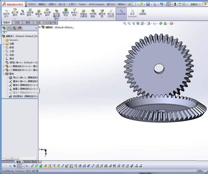The width and height of the screenshot is (208, 174).
Task: Click Zoom to Fit icon
Action: pyautogui.click(x=125, y=24)
